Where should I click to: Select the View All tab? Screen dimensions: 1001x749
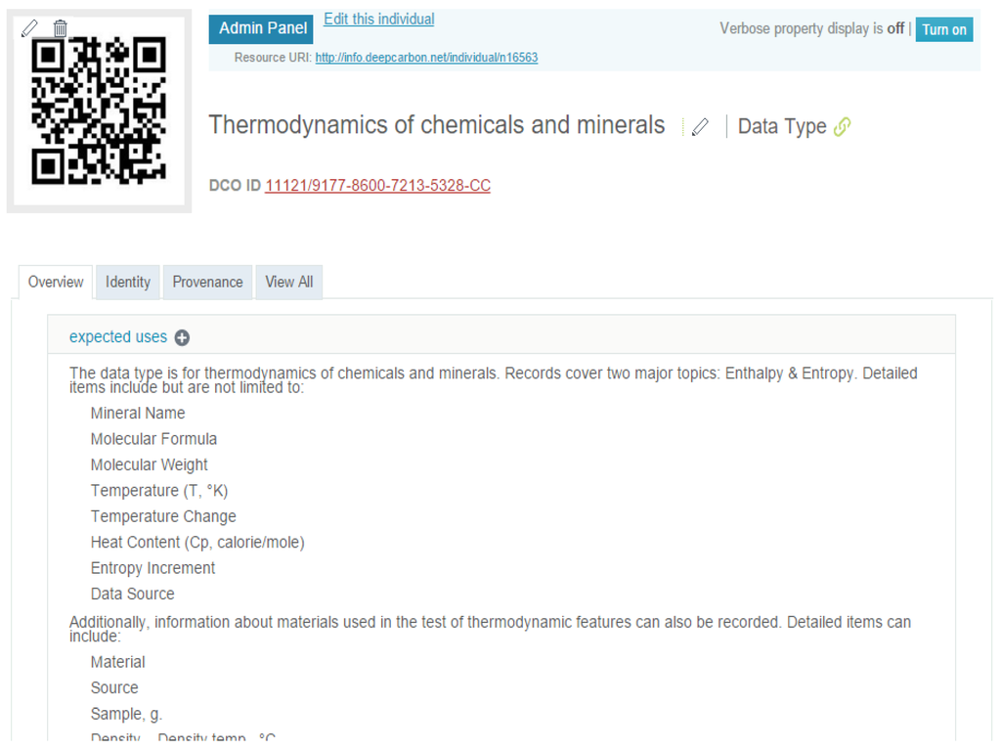point(289,282)
